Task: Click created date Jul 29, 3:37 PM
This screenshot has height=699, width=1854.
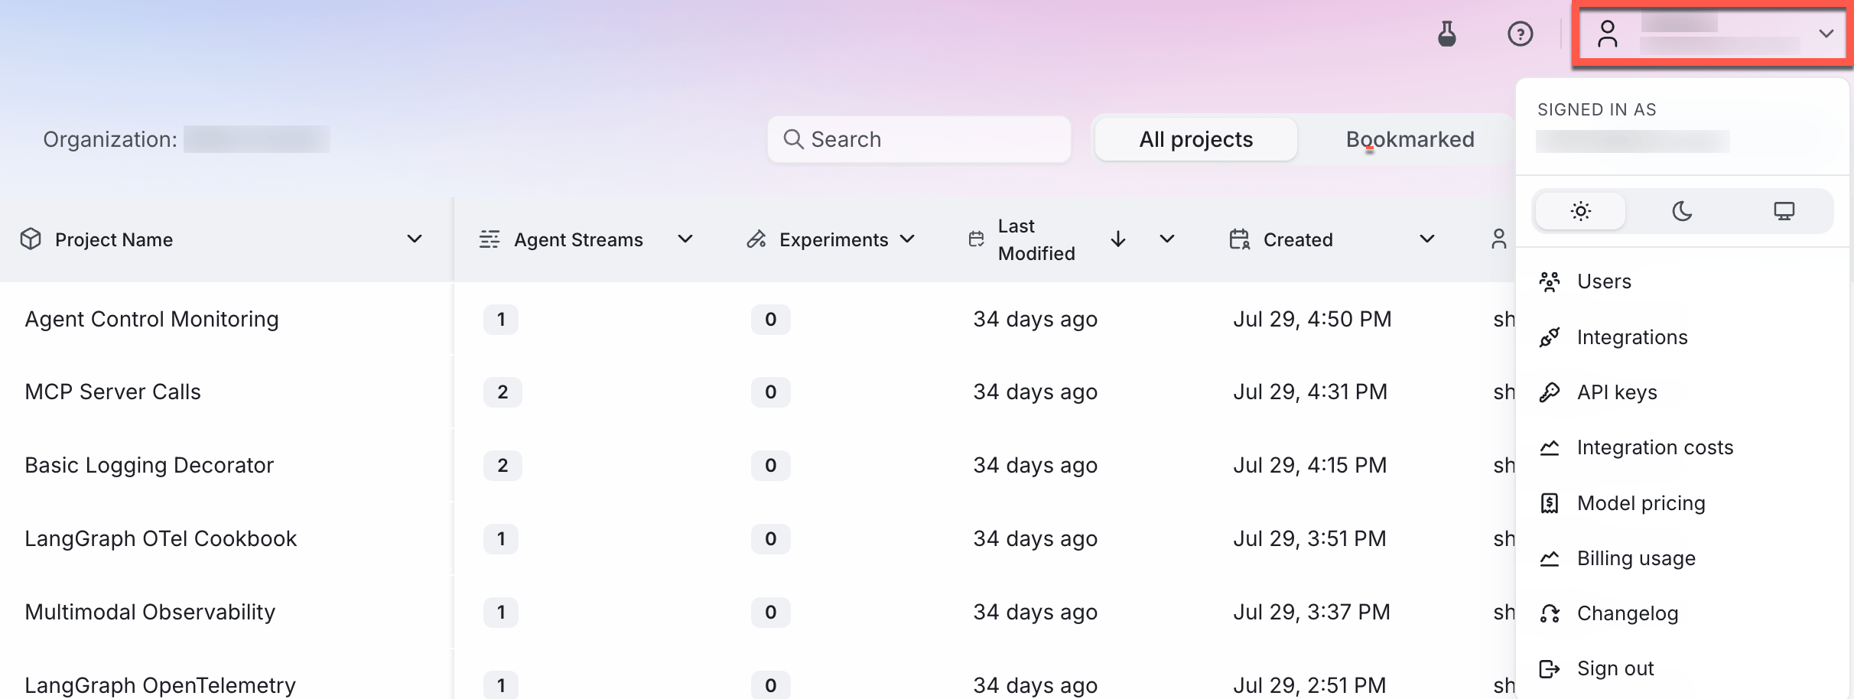Action: [1312, 612]
